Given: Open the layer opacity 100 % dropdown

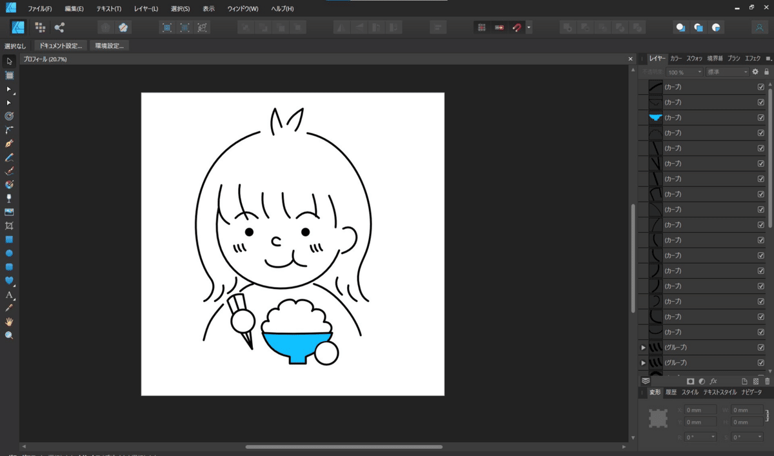Looking at the screenshot, I should [684, 72].
